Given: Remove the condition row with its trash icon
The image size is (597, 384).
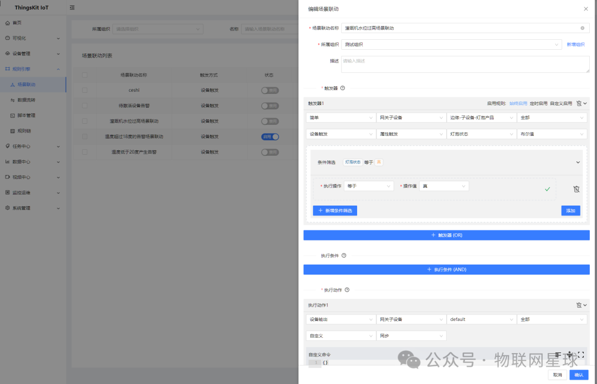Looking at the screenshot, I should point(576,189).
